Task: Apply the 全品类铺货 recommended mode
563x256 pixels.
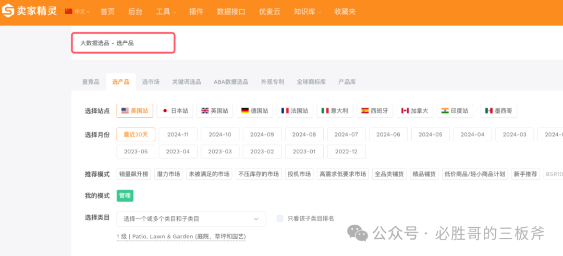Action: (x=389, y=174)
